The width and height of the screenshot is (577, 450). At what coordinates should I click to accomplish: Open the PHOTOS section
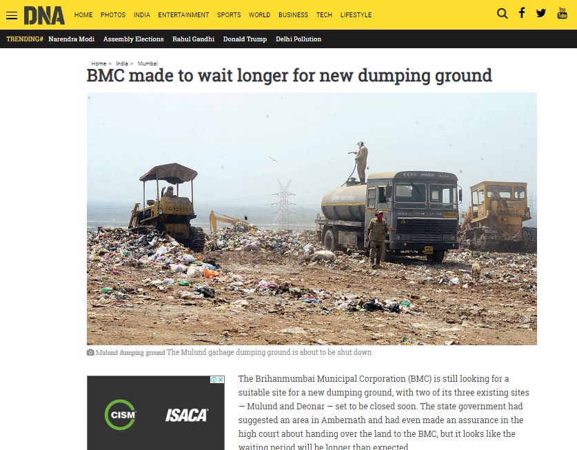click(x=113, y=15)
